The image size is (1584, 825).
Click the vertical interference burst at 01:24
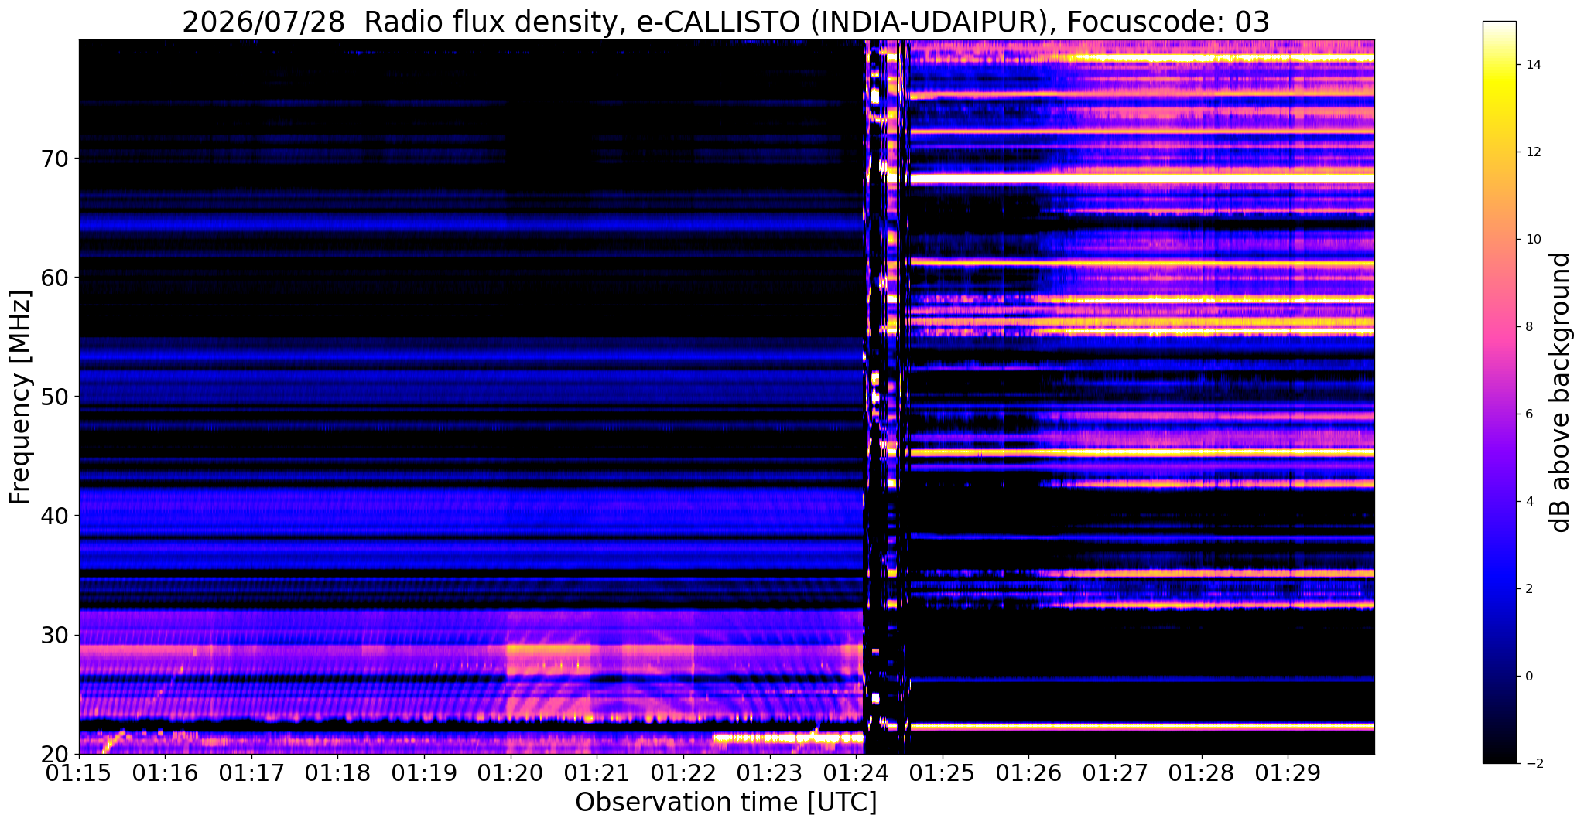[x=886, y=397]
